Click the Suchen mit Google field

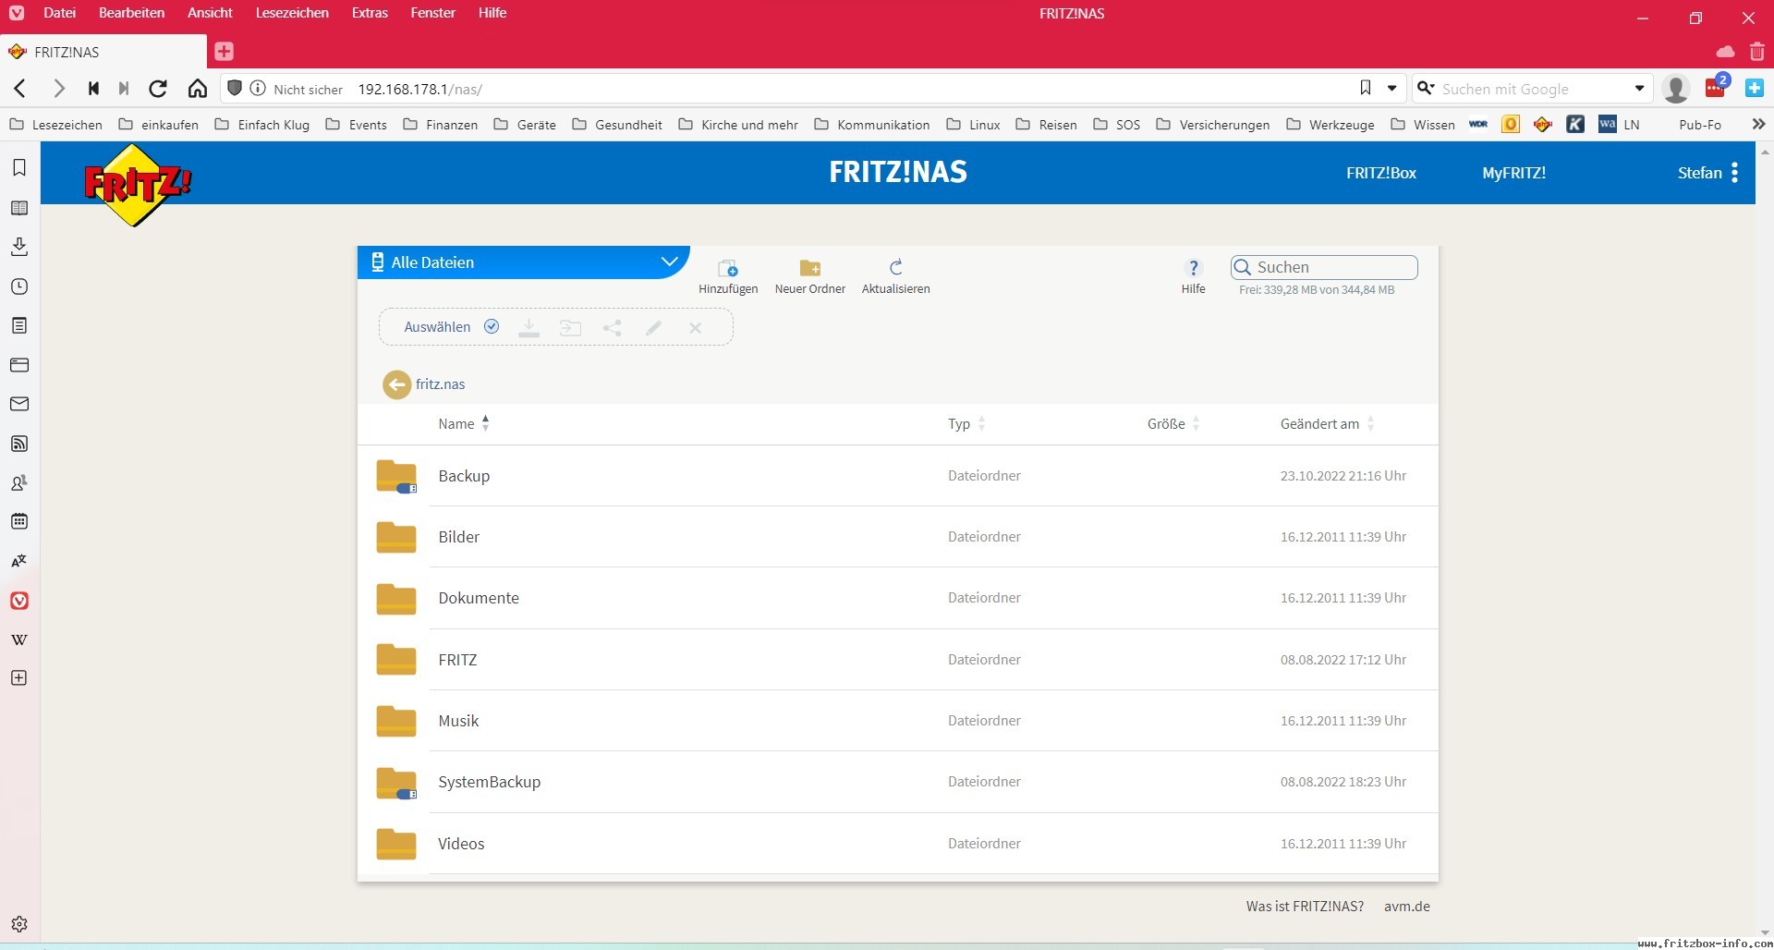click(x=1534, y=89)
